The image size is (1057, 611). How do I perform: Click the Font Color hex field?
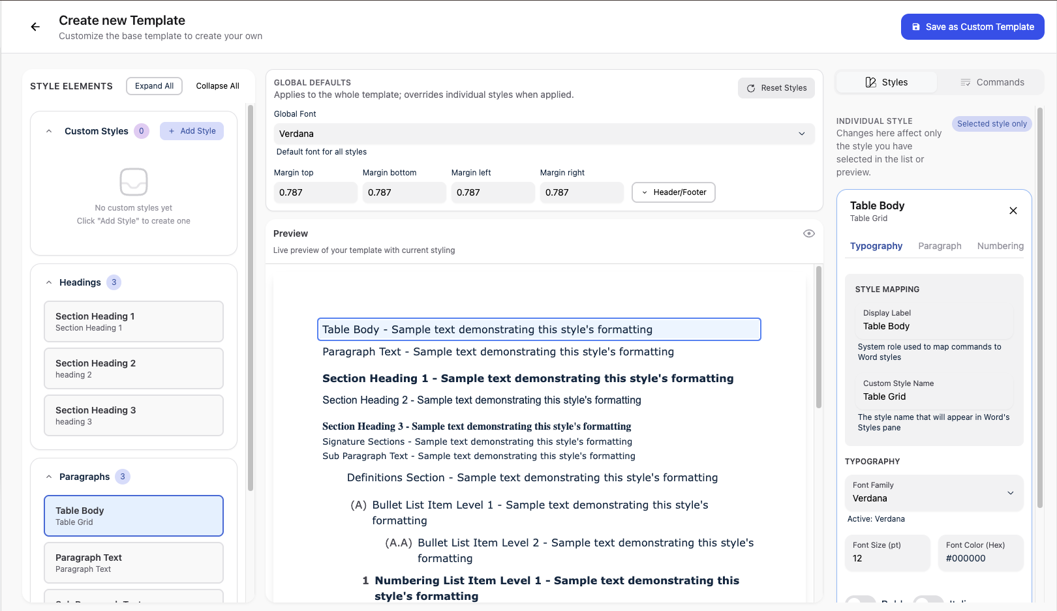(x=980, y=558)
